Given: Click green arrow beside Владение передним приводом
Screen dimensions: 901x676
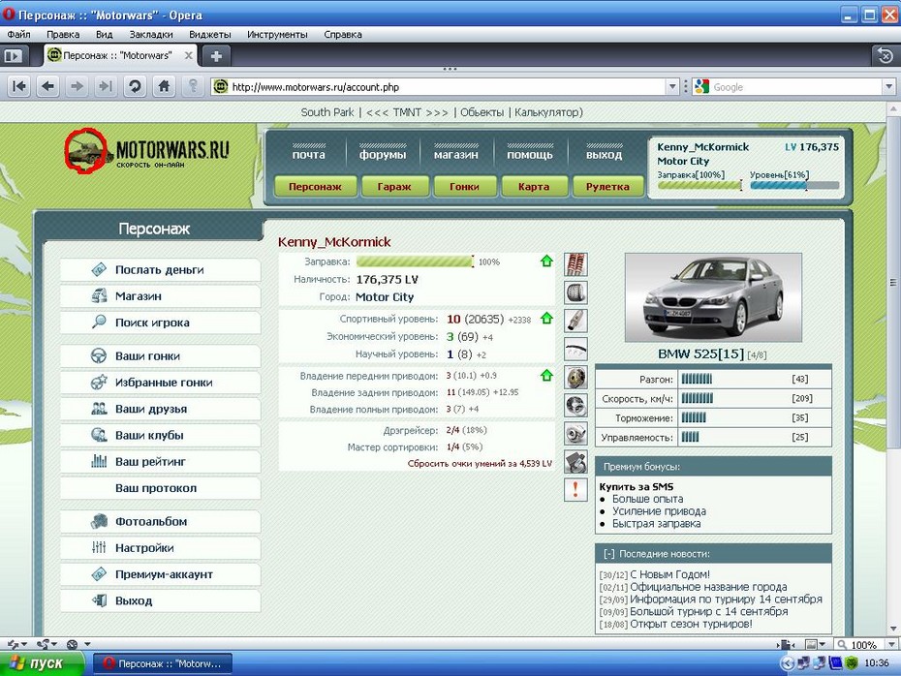Looking at the screenshot, I should [x=546, y=375].
